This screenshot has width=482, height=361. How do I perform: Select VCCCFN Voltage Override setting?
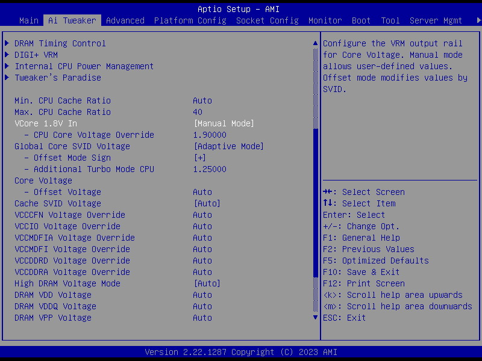coord(69,215)
